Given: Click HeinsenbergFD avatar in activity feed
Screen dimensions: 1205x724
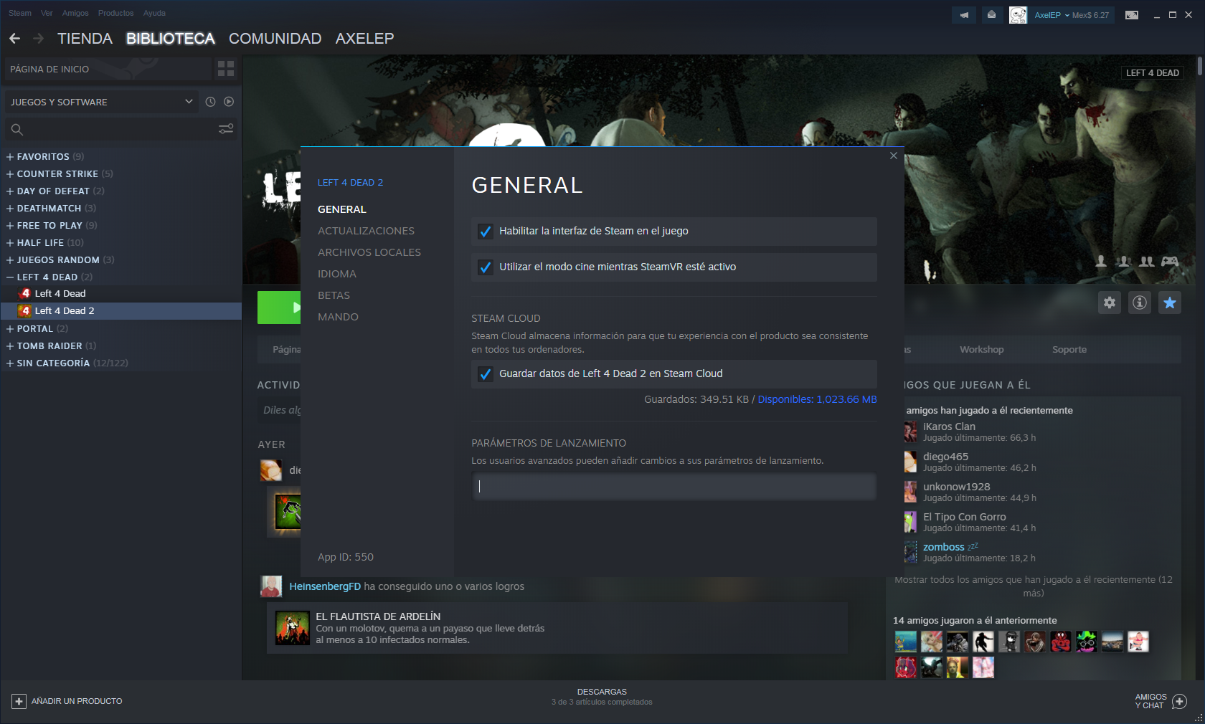Looking at the screenshot, I should [271, 586].
